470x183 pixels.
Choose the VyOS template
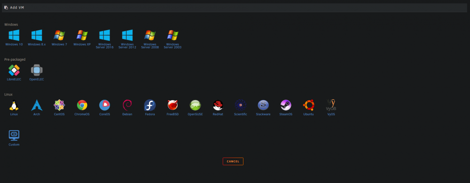(331, 105)
